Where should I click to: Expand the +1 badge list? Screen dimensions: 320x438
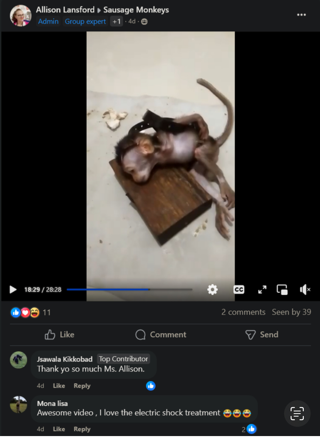(116, 21)
